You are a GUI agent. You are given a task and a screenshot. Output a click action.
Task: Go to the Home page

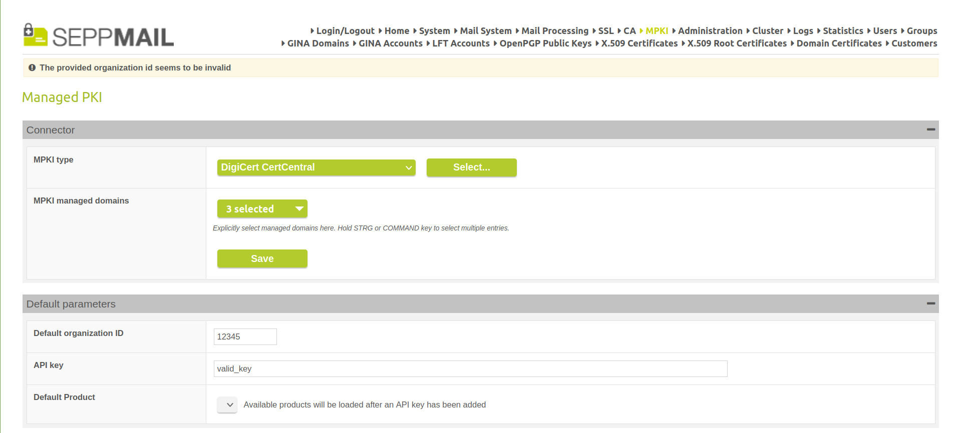coord(397,31)
